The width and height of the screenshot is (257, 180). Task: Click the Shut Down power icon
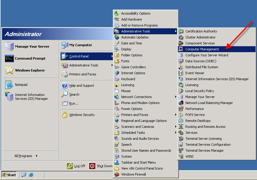pos(92,166)
